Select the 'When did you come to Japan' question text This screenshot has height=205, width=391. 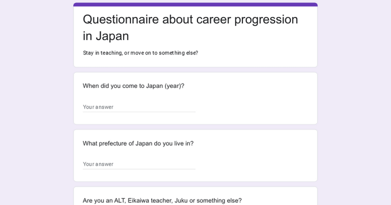click(134, 86)
